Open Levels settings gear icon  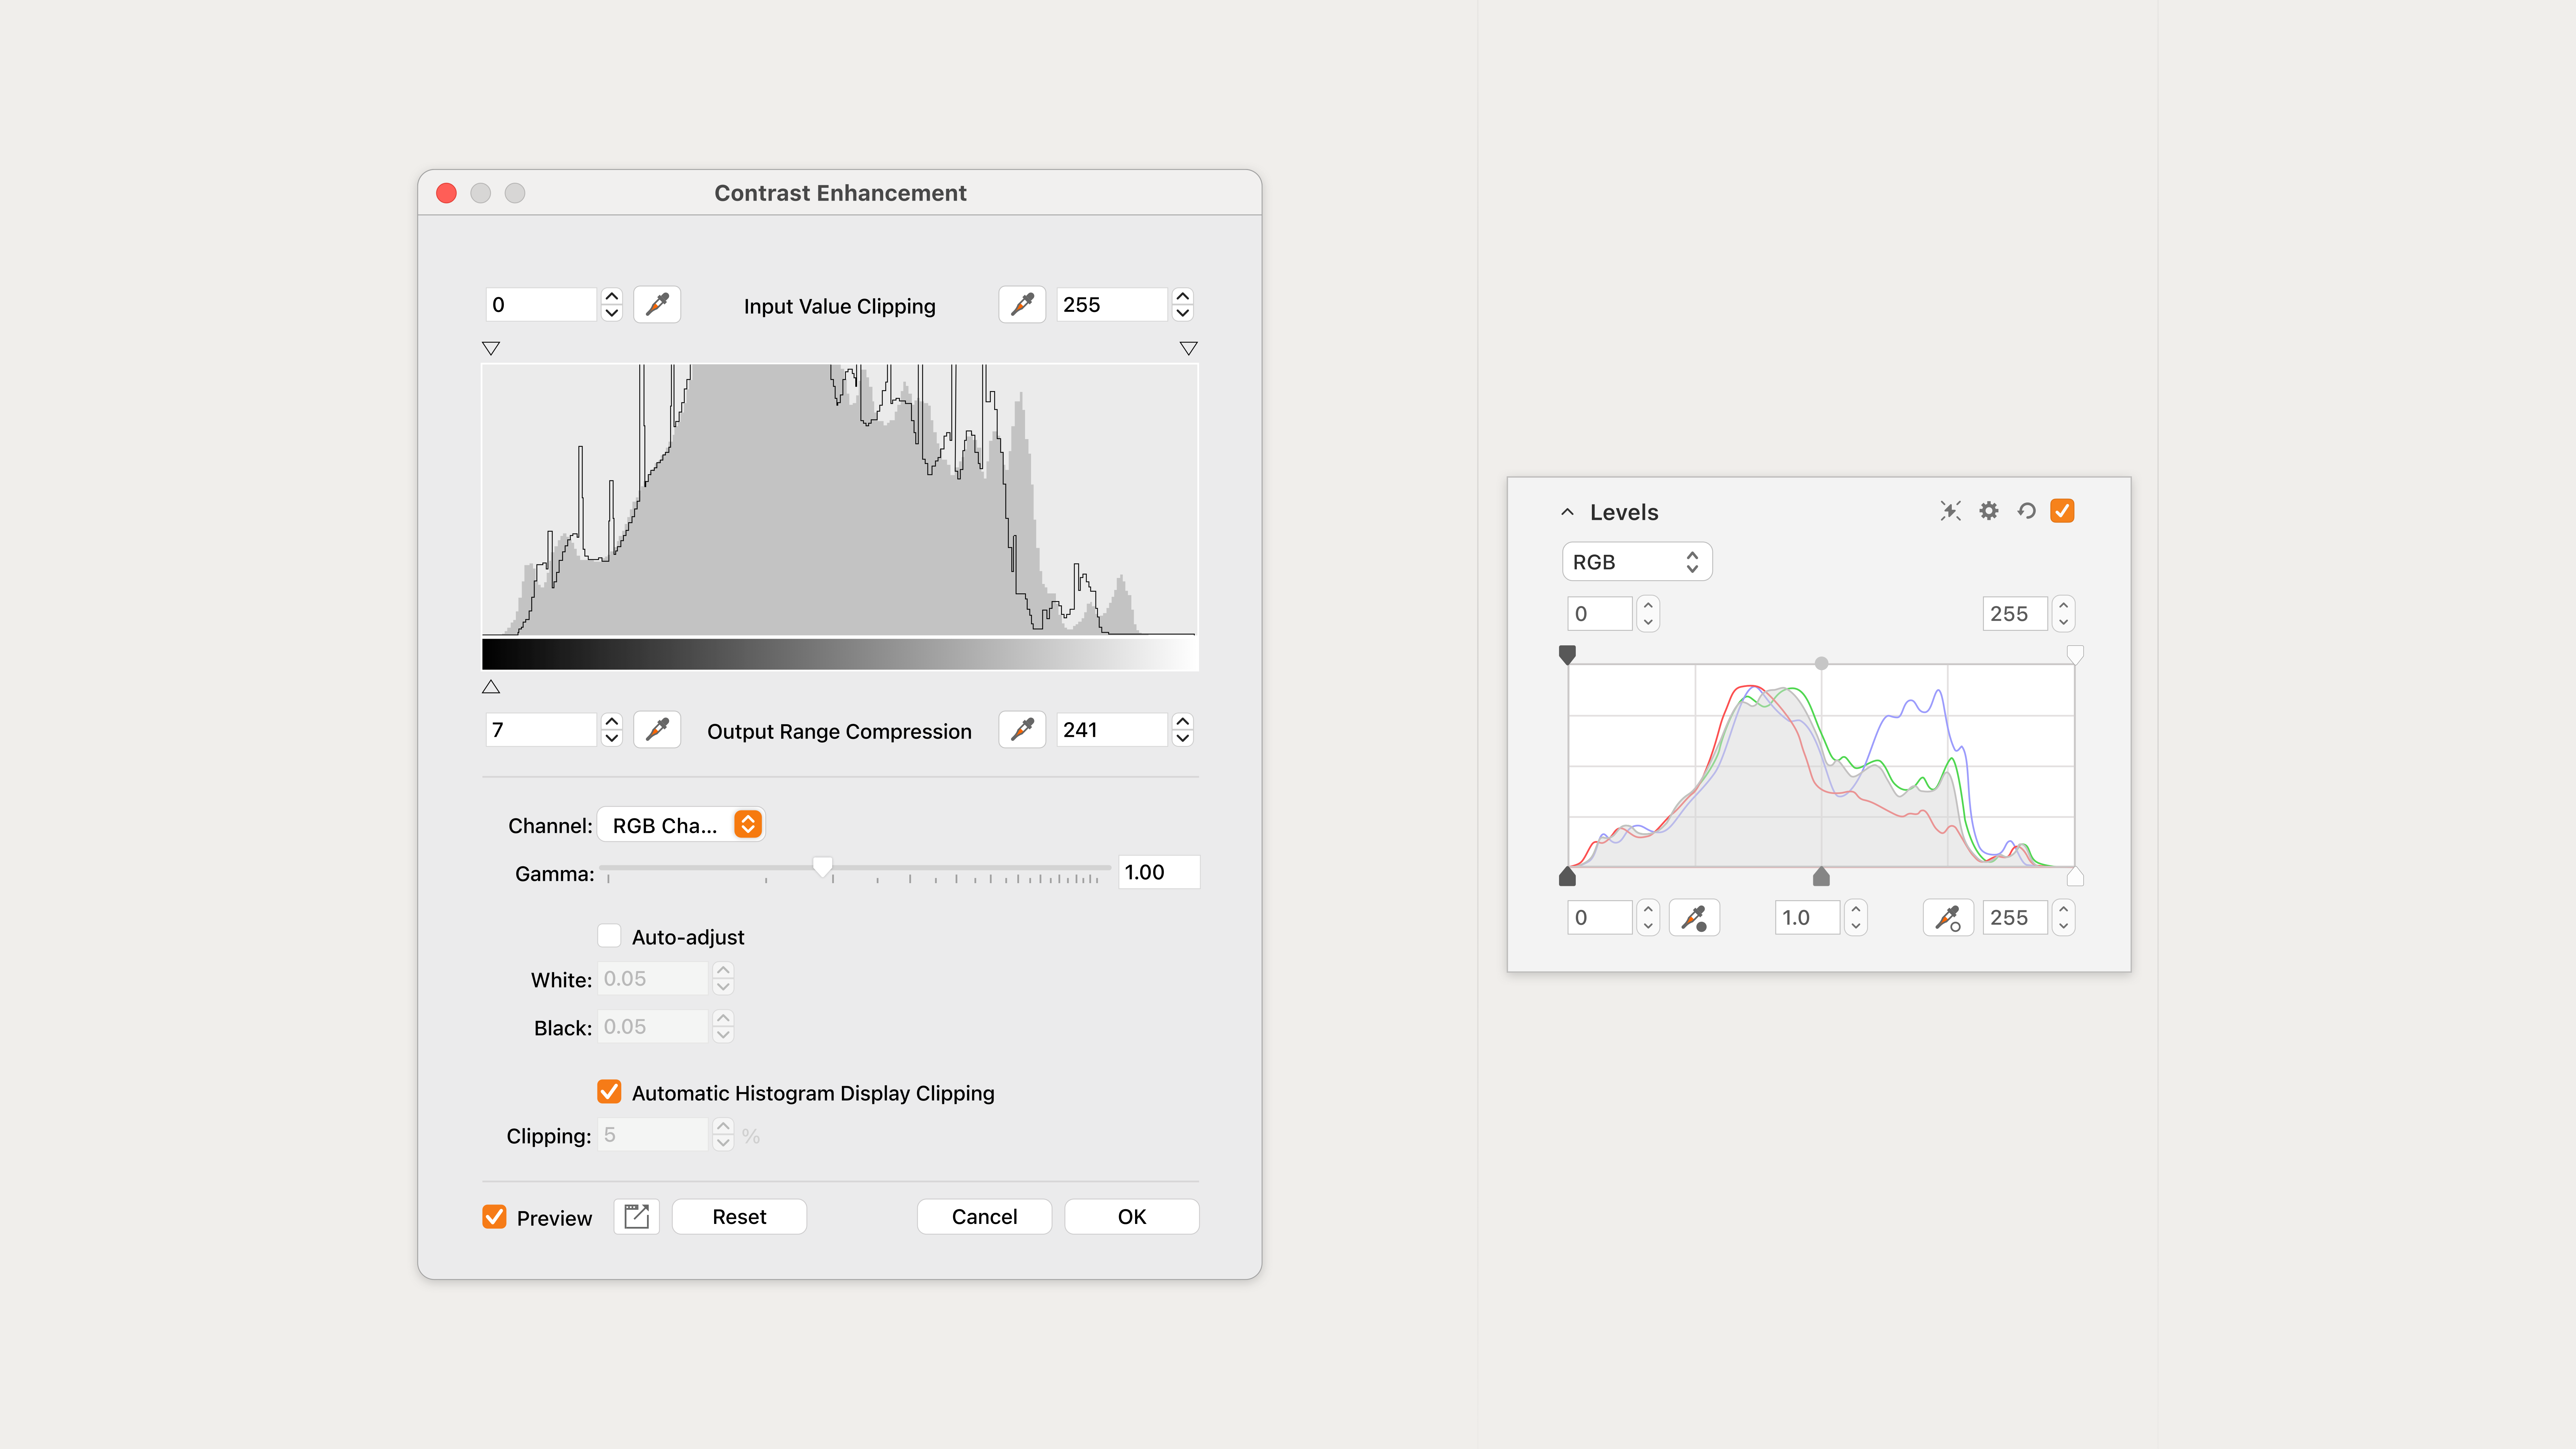[1989, 511]
